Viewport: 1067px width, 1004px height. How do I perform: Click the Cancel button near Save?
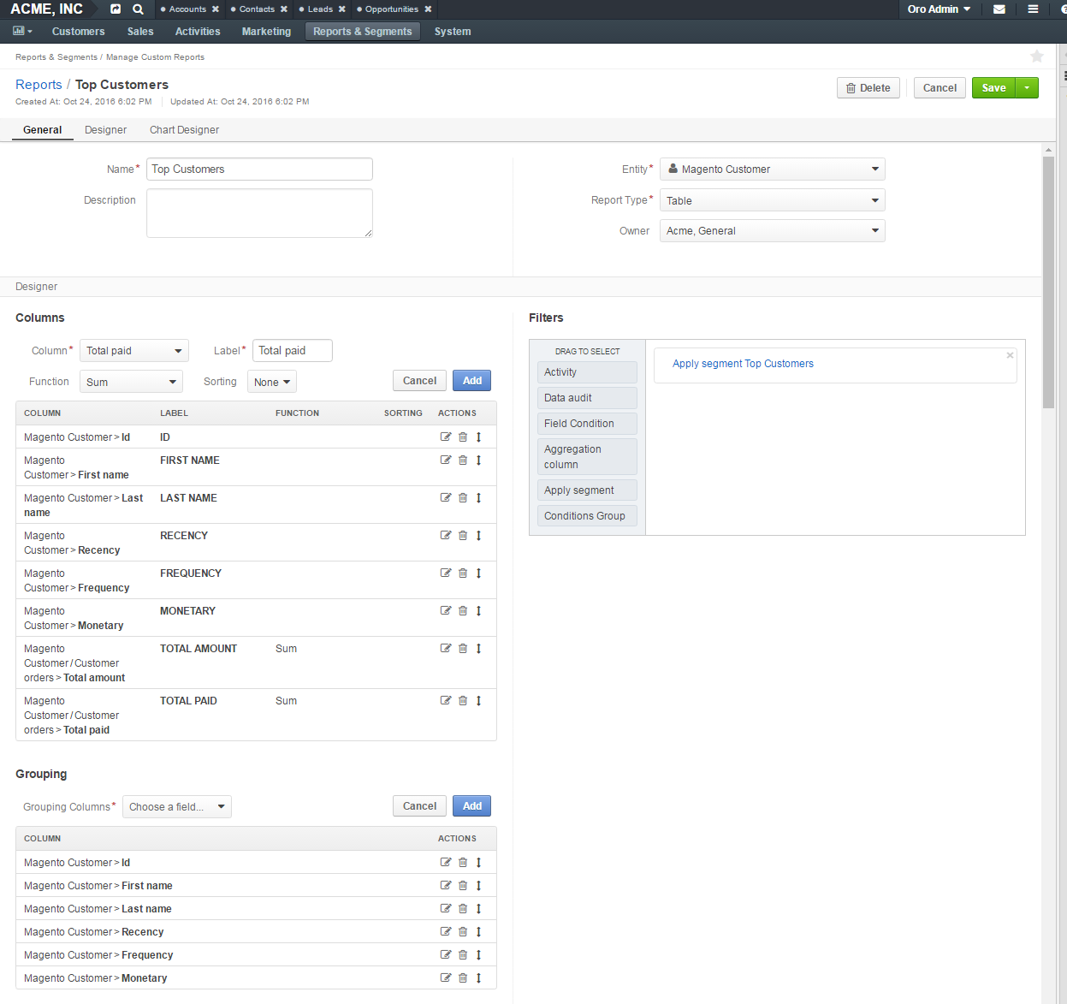940,87
